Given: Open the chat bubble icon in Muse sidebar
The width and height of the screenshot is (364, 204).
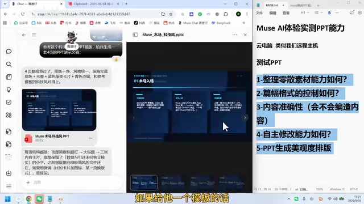Looking at the screenshot, I should [9, 52].
